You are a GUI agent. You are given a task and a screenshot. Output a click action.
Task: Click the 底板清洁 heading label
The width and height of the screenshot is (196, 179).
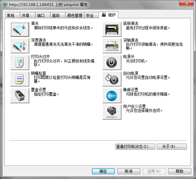(x=131, y=24)
